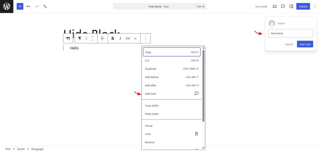
Task: Toggle the settings sidebar panel
Action: pos(291,7)
